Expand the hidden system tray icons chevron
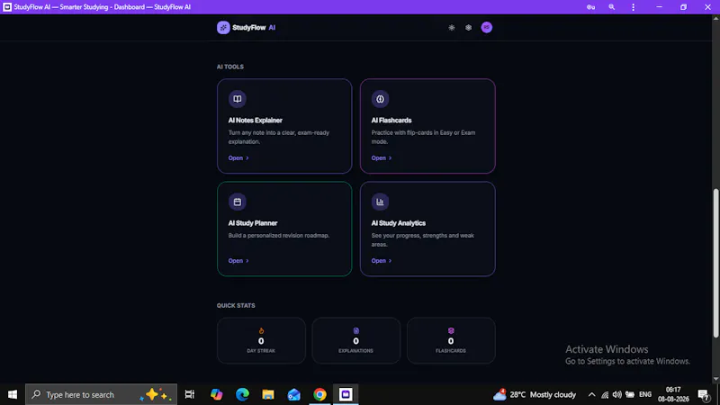The width and height of the screenshot is (720, 405). point(592,394)
